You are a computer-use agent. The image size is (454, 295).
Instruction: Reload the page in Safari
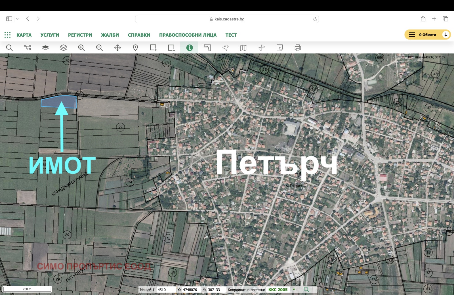pyautogui.click(x=315, y=19)
